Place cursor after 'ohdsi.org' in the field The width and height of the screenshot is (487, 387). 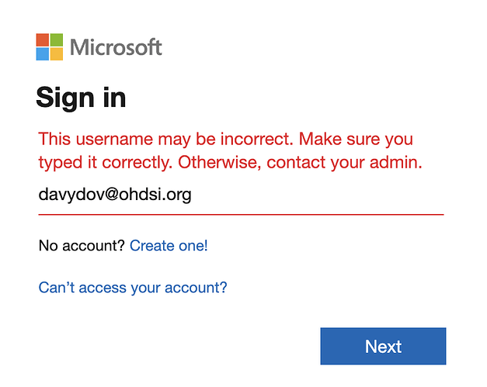(192, 195)
